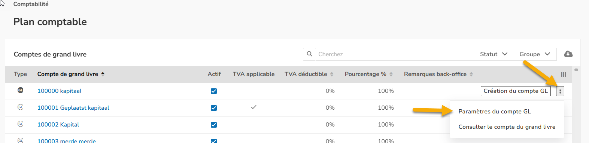Open the 100000 kapitaal account link

click(x=59, y=91)
